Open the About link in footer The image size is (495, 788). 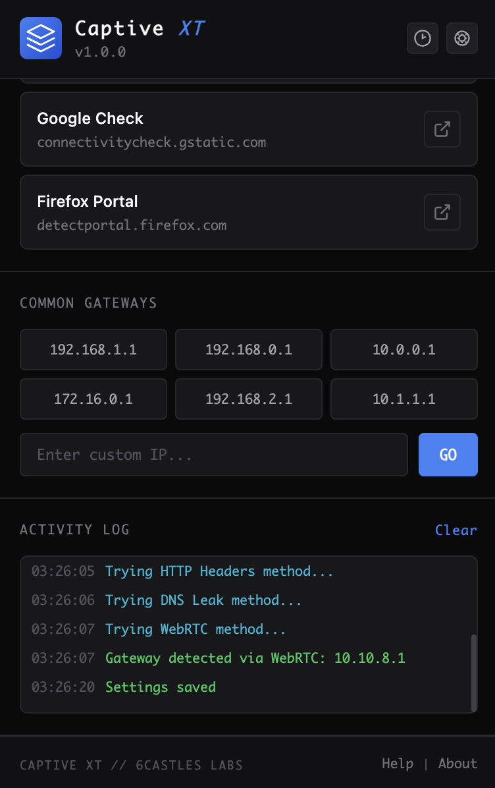457,764
